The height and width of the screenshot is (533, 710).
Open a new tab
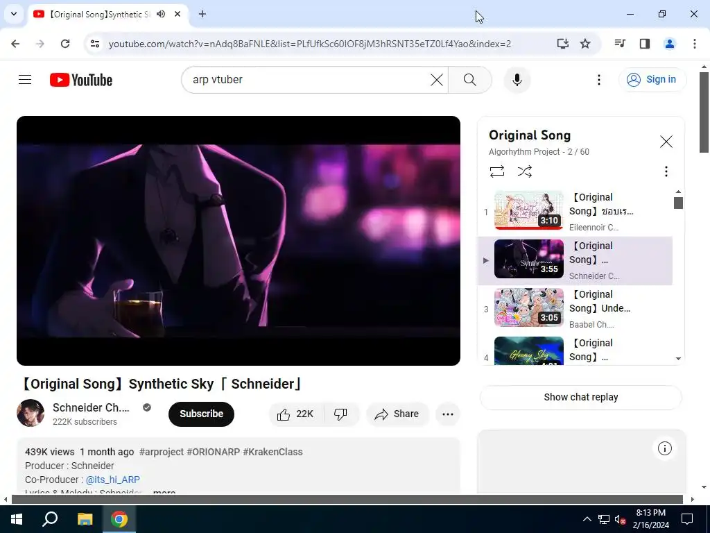click(202, 14)
